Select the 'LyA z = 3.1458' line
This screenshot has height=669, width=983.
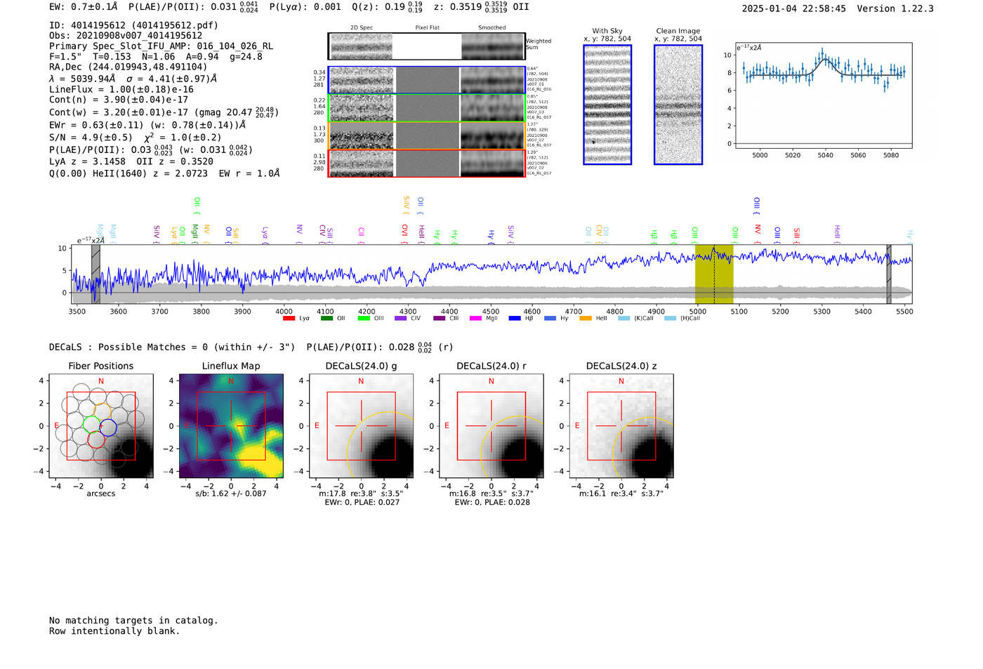[x=131, y=161]
